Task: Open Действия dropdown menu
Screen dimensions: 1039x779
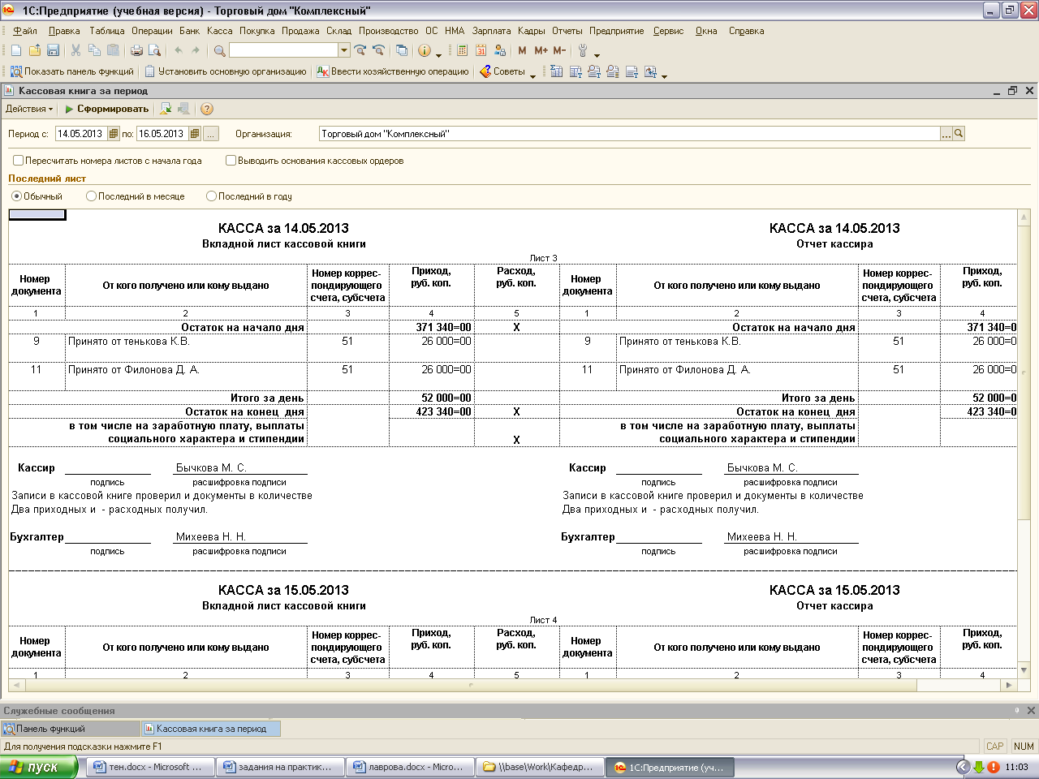Action: (29, 109)
